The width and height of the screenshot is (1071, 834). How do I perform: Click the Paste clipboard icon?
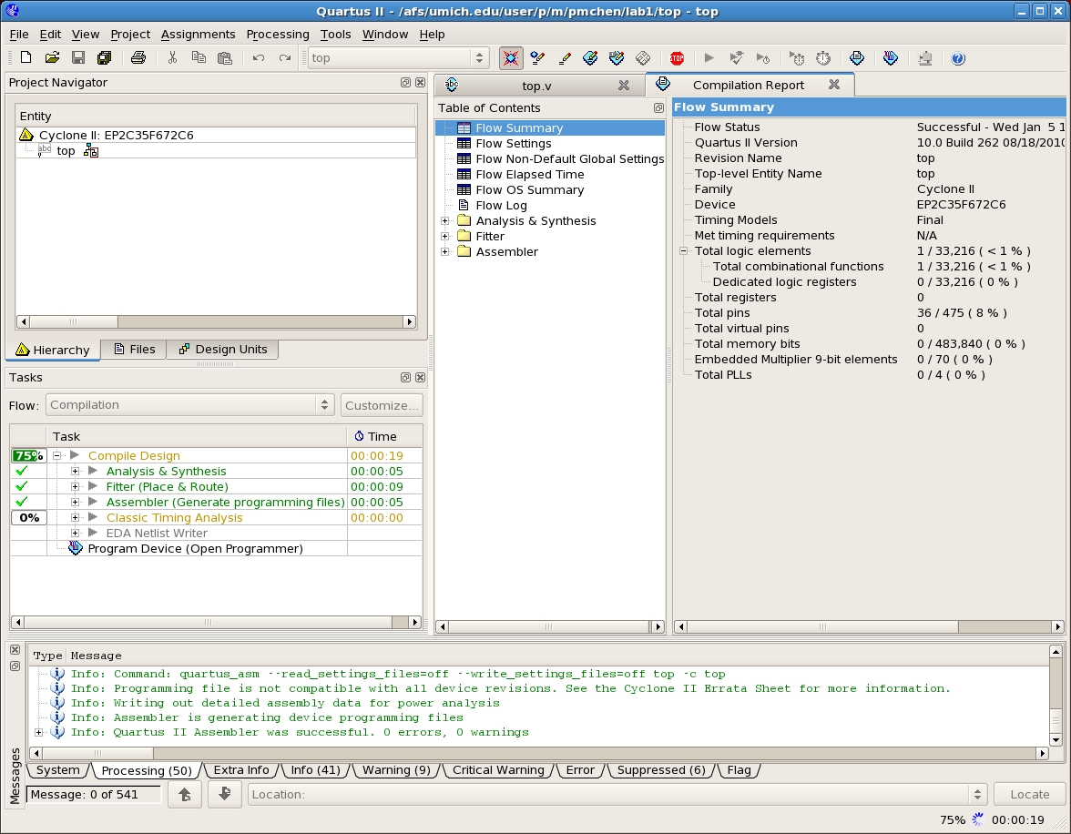(x=224, y=58)
